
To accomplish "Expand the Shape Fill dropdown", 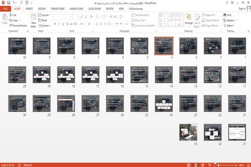I will tap(209, 15).
